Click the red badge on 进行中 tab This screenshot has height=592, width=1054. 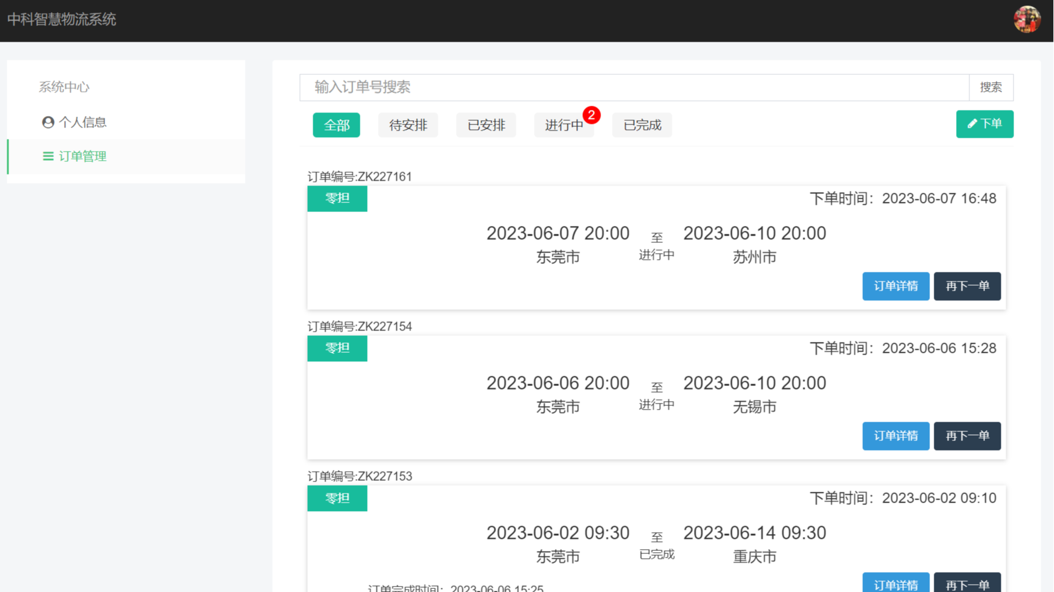point(591,115)
